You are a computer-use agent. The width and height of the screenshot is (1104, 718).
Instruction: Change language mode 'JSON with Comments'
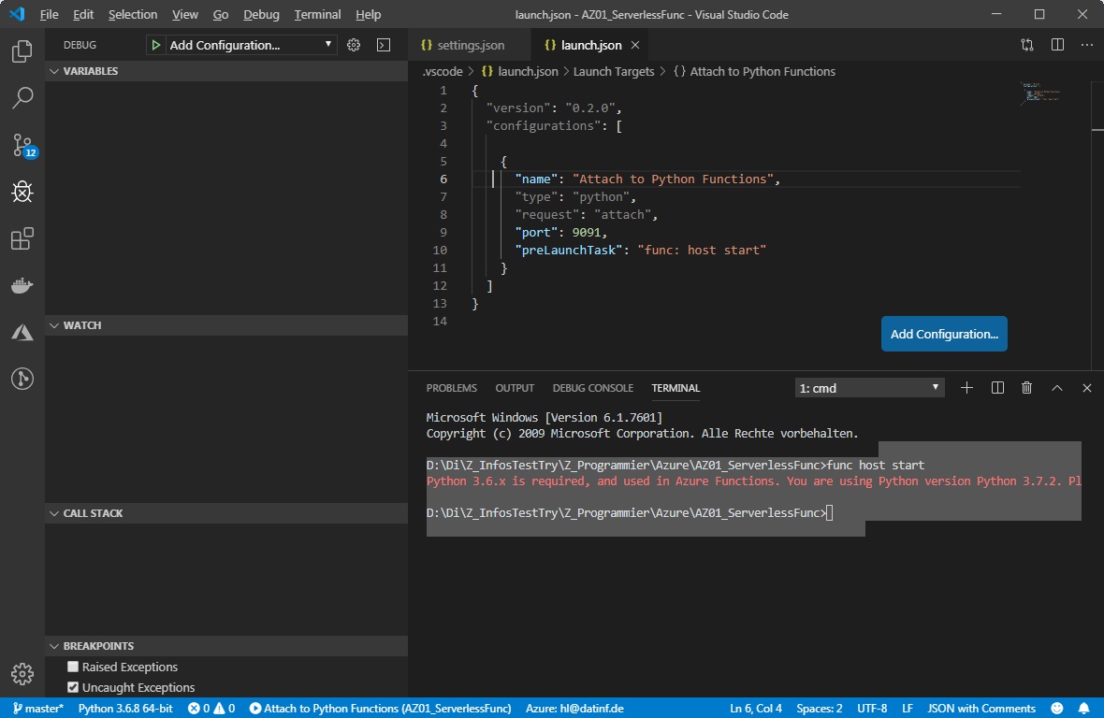point(981,708)
